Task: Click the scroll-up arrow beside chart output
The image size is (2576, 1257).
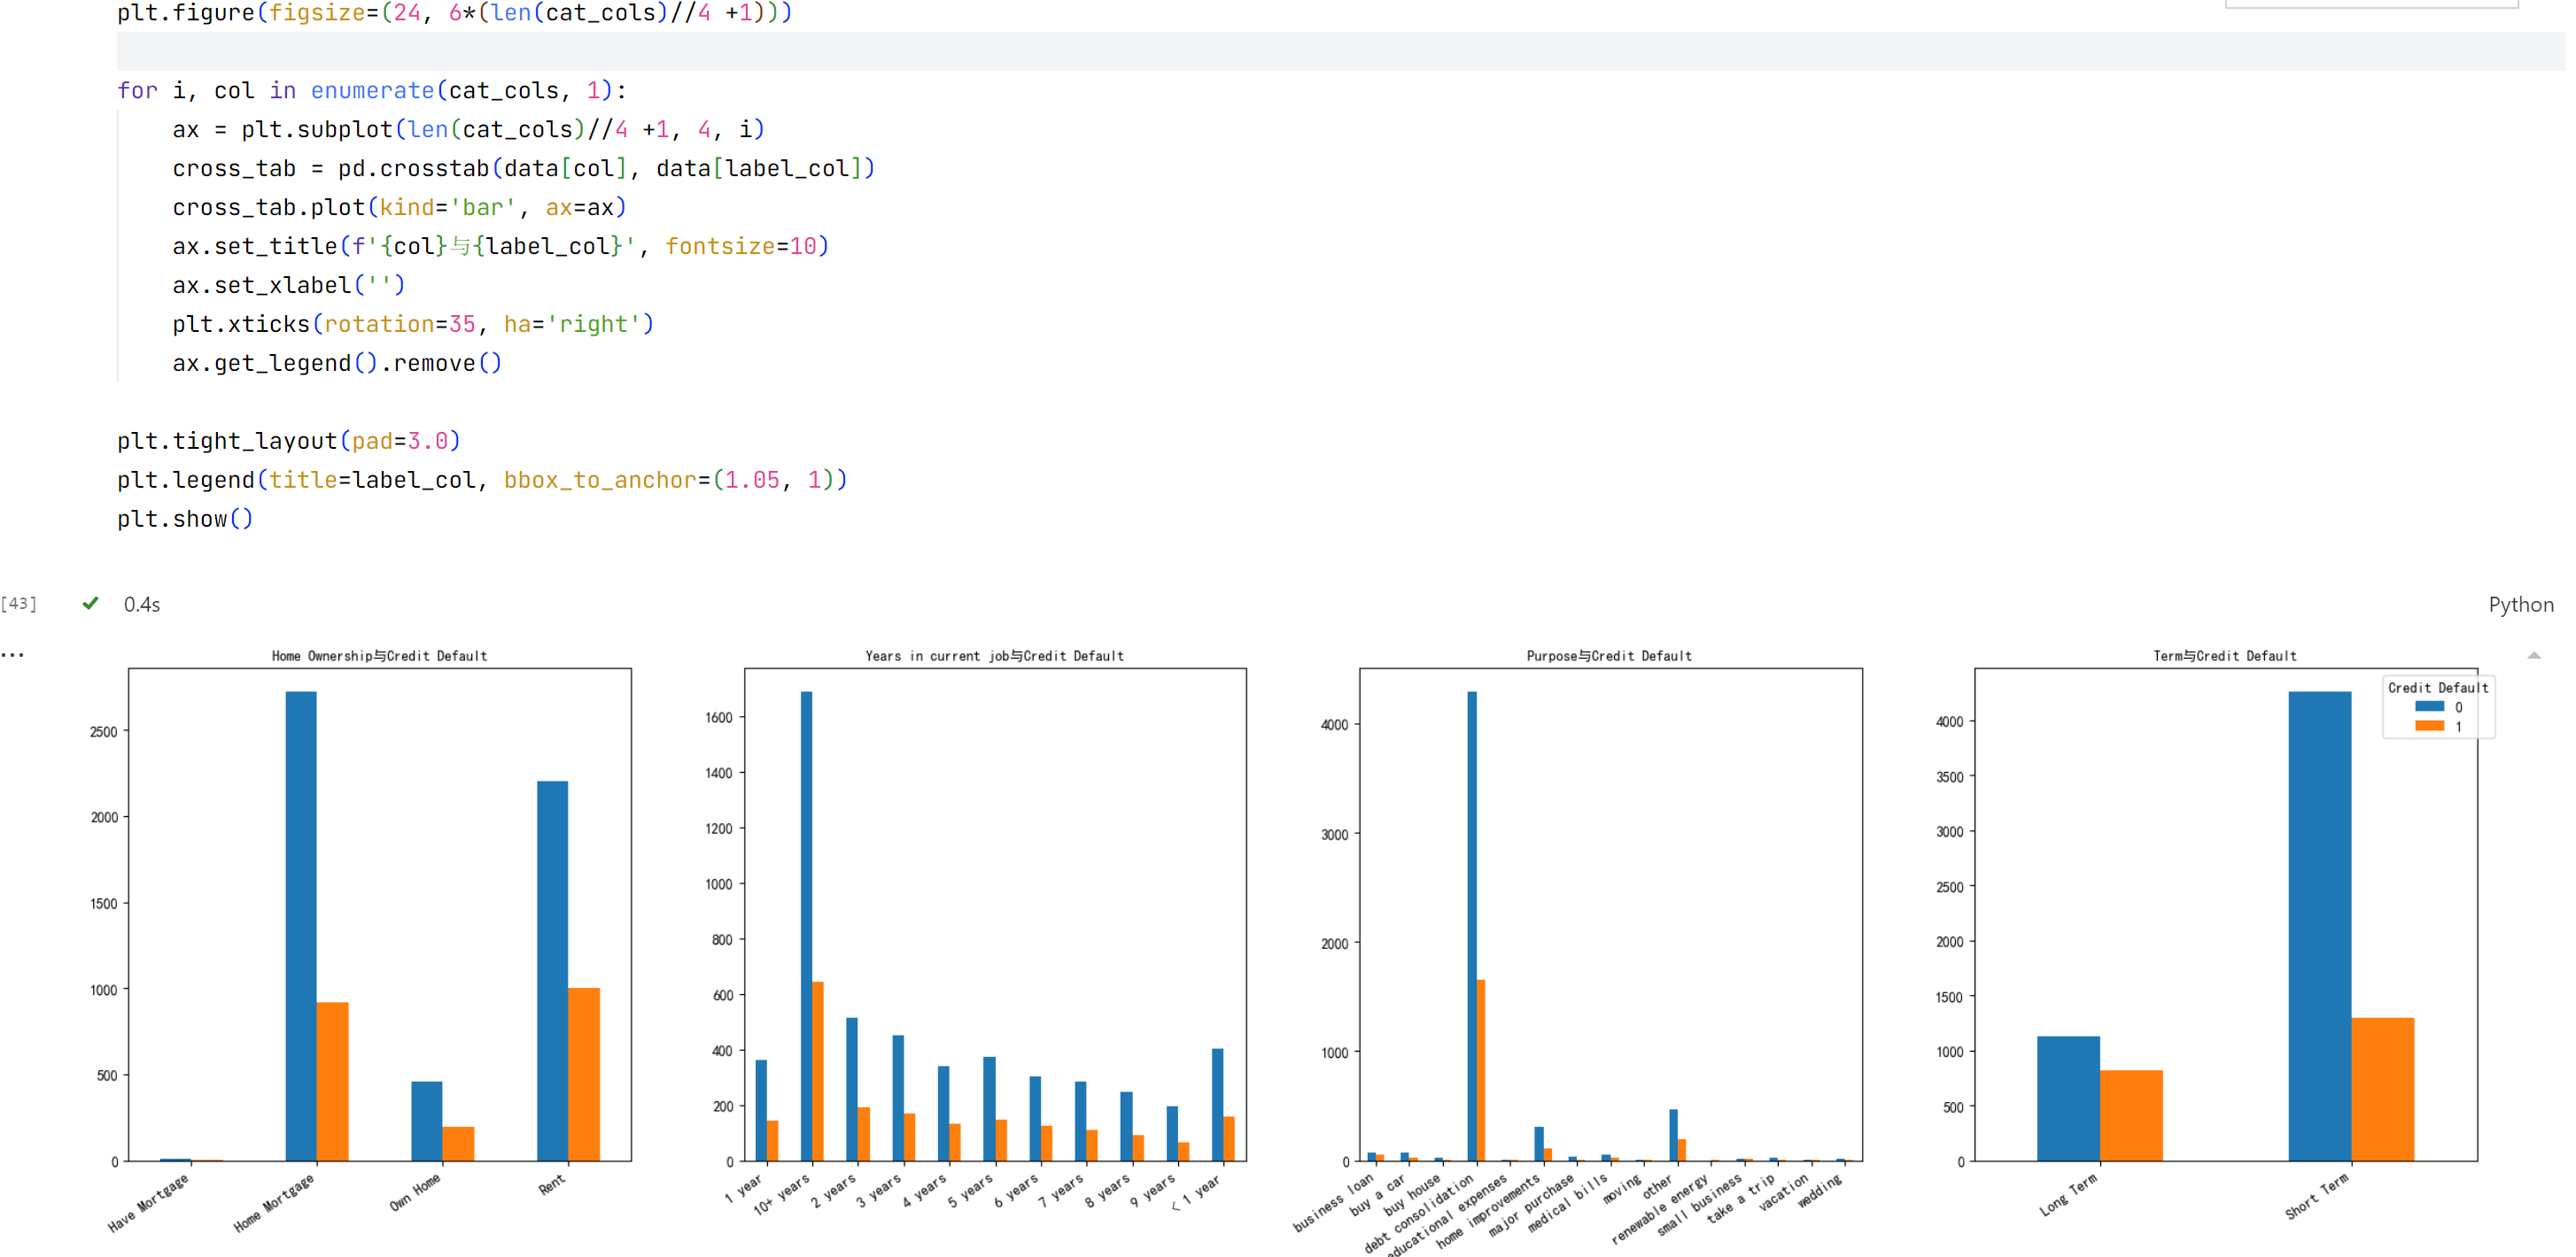Action: [2533, 655]
